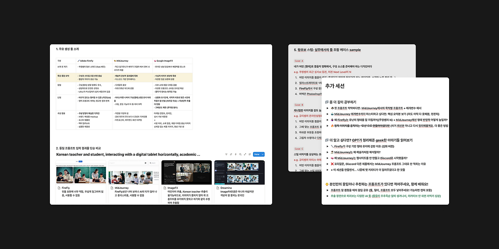Open the MidJourney gallery thumbnail
499x249 pixels.
pos(134,172)
